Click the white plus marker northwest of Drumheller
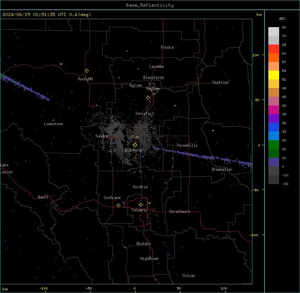The width and height of the screenshot is (300, 293). coord(213,130)
